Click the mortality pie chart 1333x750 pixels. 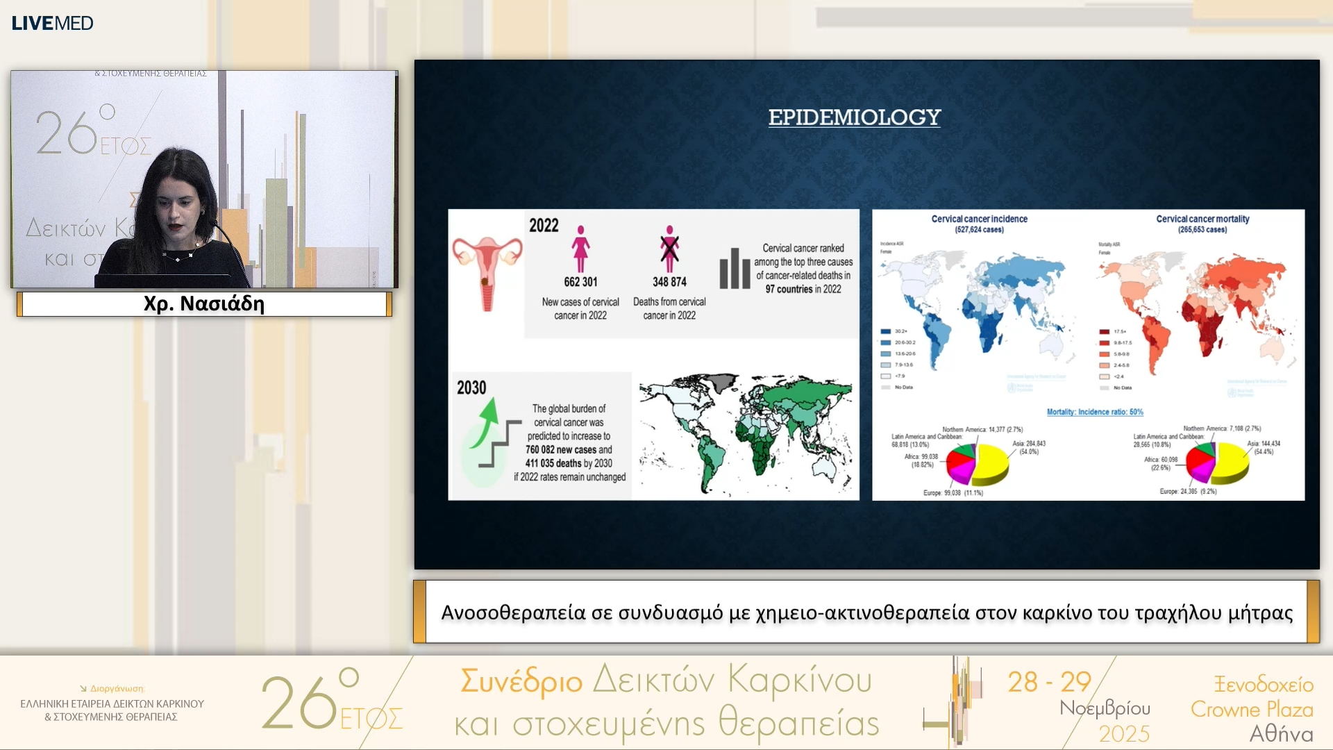pos(1218,462)
